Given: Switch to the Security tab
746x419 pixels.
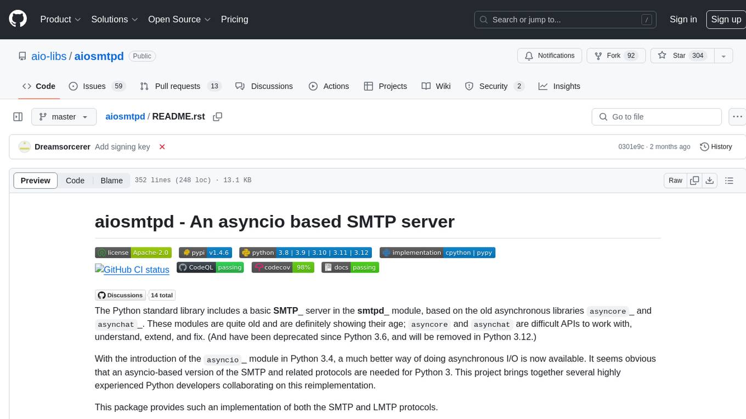Looking at the screenshot, I should pos(495,86).
